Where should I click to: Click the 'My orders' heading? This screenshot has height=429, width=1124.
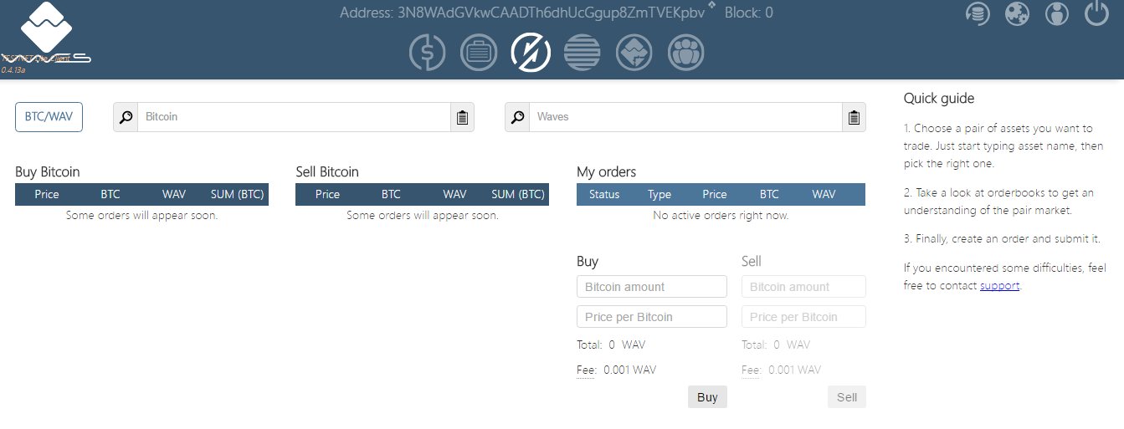click(x=607, y=171)
